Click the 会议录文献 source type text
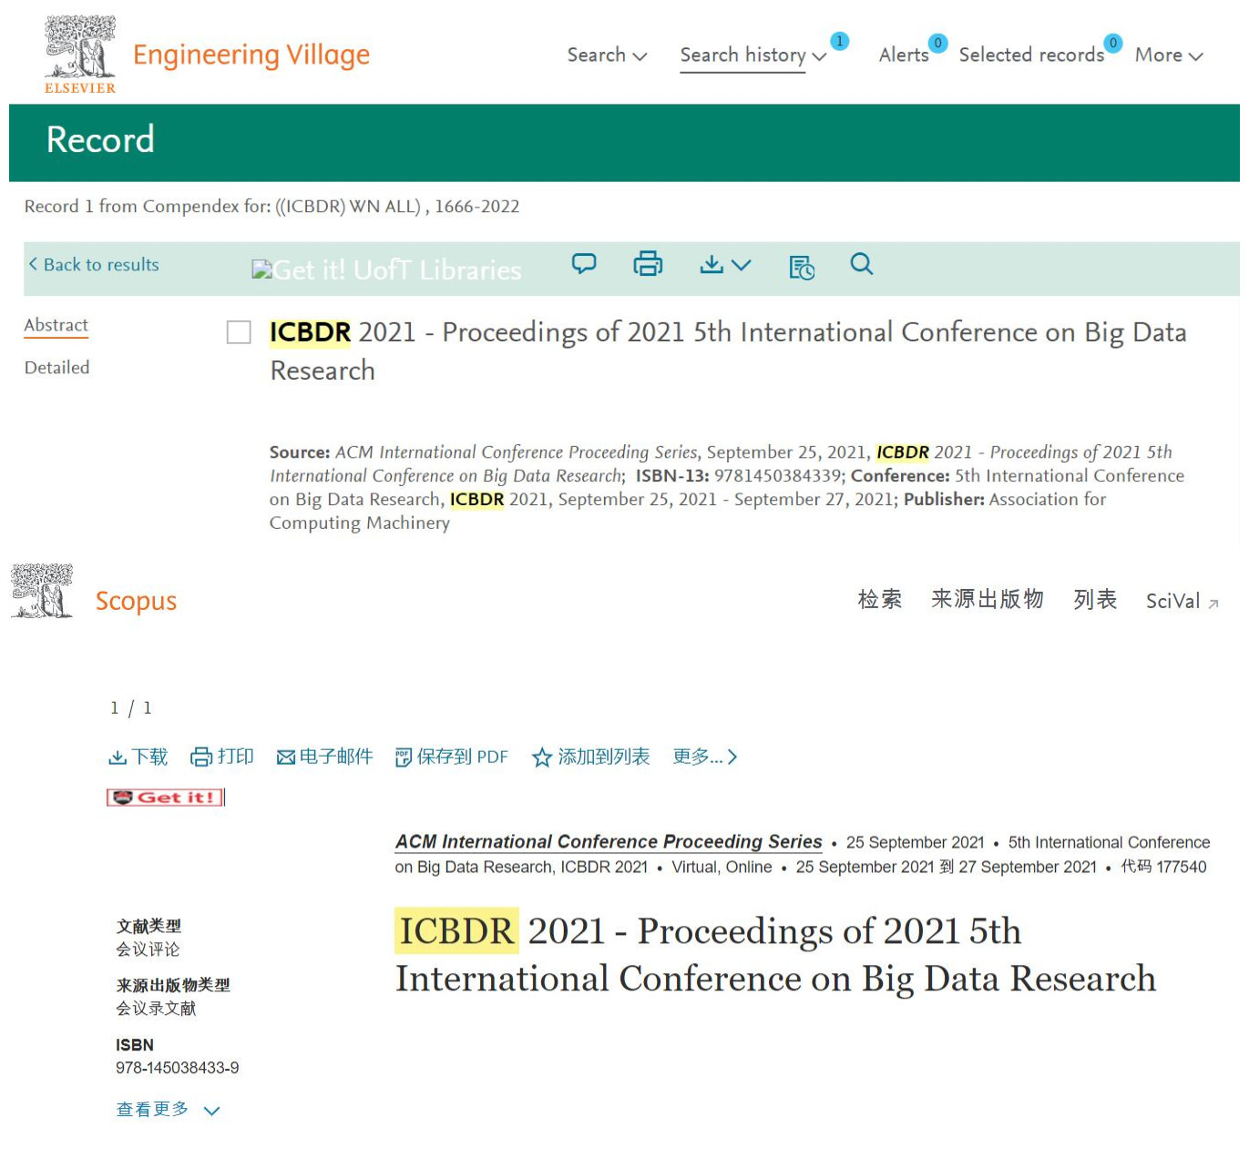The height and width of the screenshot is (1168, 1249). coord(156,1009)
